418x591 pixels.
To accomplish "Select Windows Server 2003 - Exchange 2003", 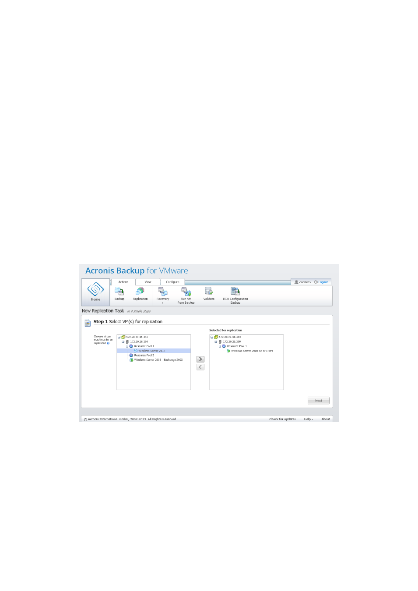I will coord(158,360).
